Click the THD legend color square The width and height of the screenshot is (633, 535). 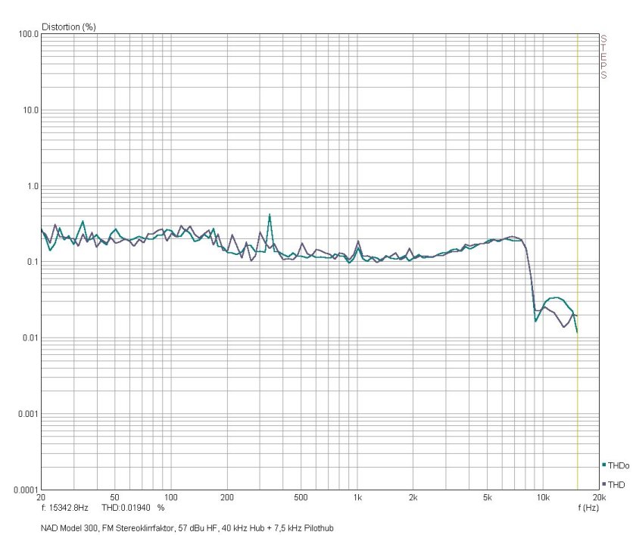(x=604, y=484)
